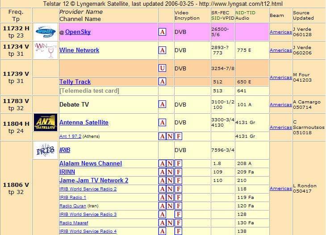The height and width of the screenshot is (235, 326).
Task: Open the IRINN channel link
Action: click(x=67, y=172)
